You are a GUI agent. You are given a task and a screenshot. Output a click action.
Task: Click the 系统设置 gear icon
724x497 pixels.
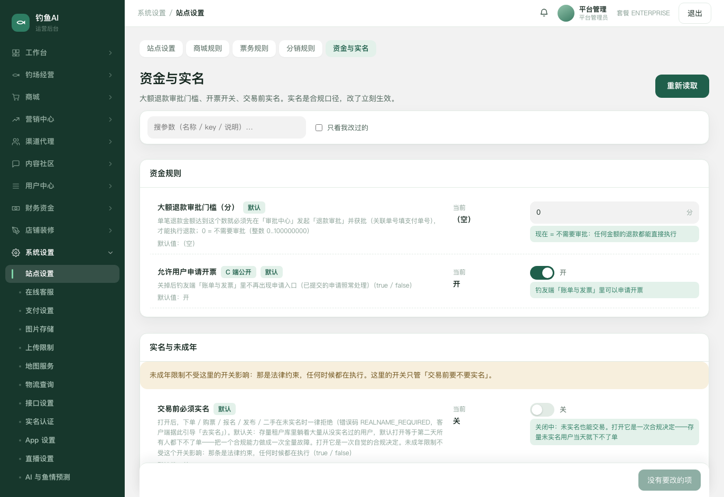pos(16,253)
